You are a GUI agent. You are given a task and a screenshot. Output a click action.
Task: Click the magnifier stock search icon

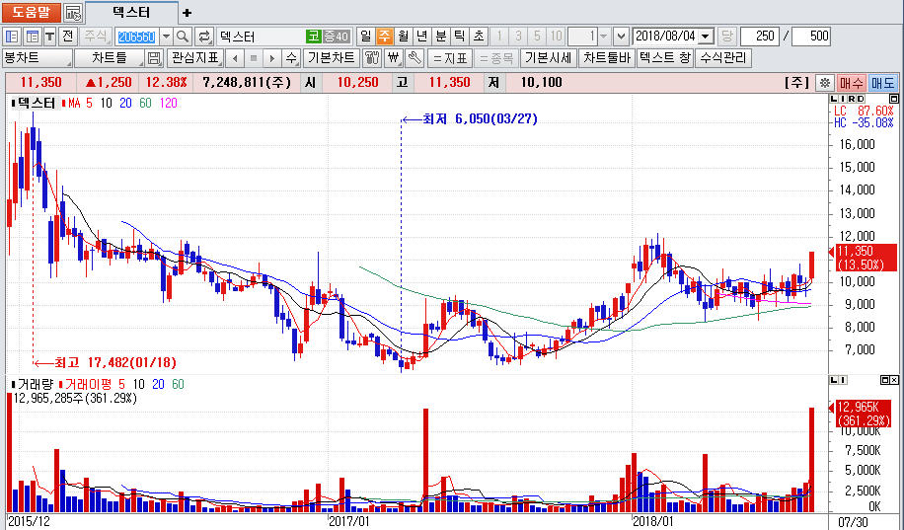pyautogui.click(x=183, y=37)
